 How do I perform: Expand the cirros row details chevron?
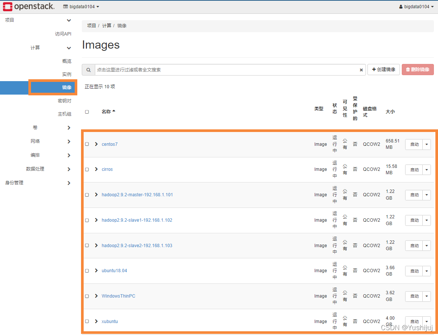click(x=96, y=169)
